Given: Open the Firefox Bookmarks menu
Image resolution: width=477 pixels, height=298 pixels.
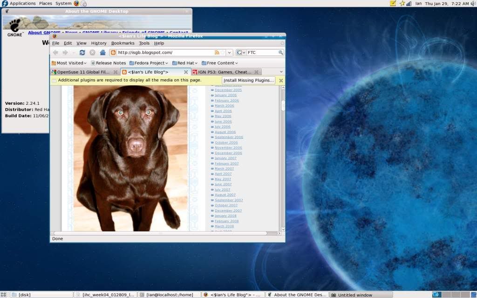Looking at the screenshot, I should [123, 43].
